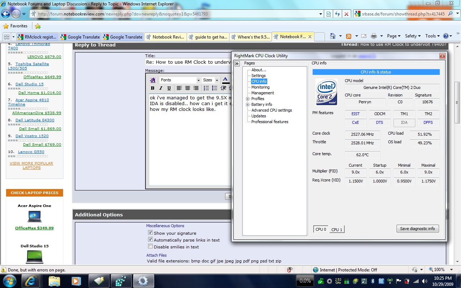Insert an ordered numbered list
The image size is (461, 288).
tap(206, 88)
